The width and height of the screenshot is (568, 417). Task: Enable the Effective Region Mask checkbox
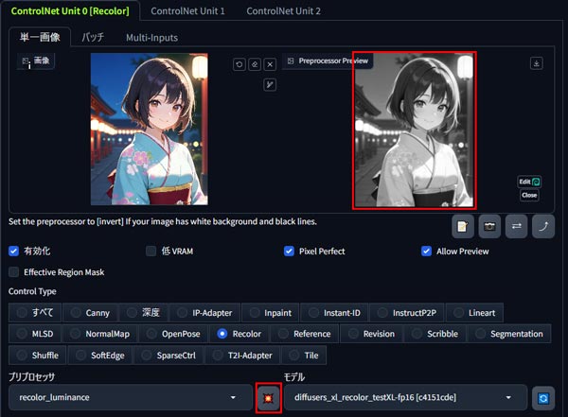(x=14, y=271)
